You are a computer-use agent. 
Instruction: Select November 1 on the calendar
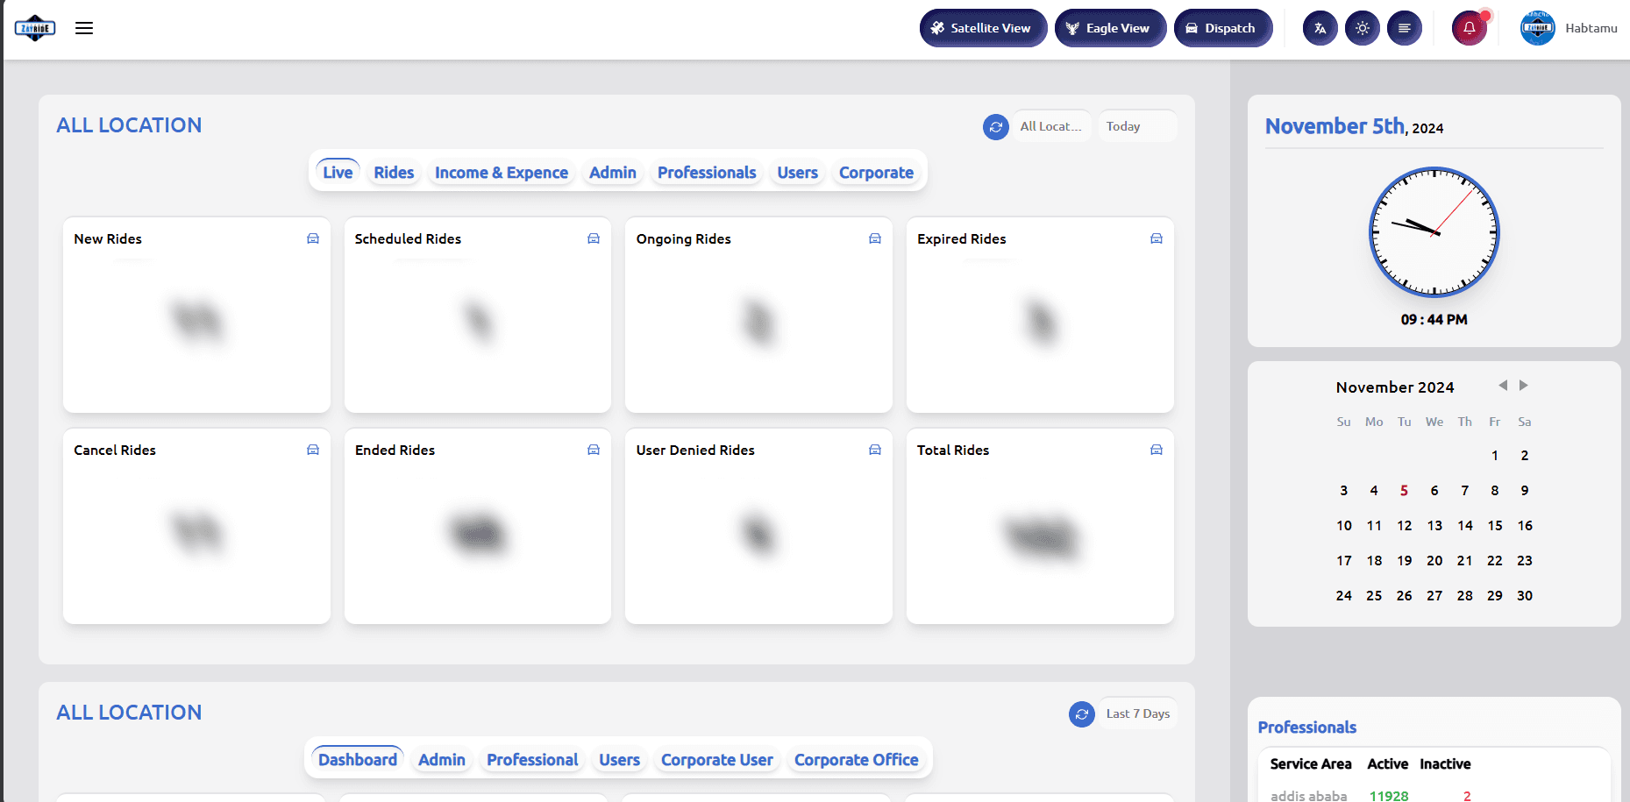(x=1495, y=456)
